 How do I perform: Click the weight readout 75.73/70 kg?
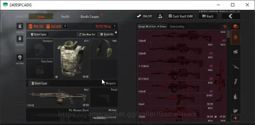(103, 26)
